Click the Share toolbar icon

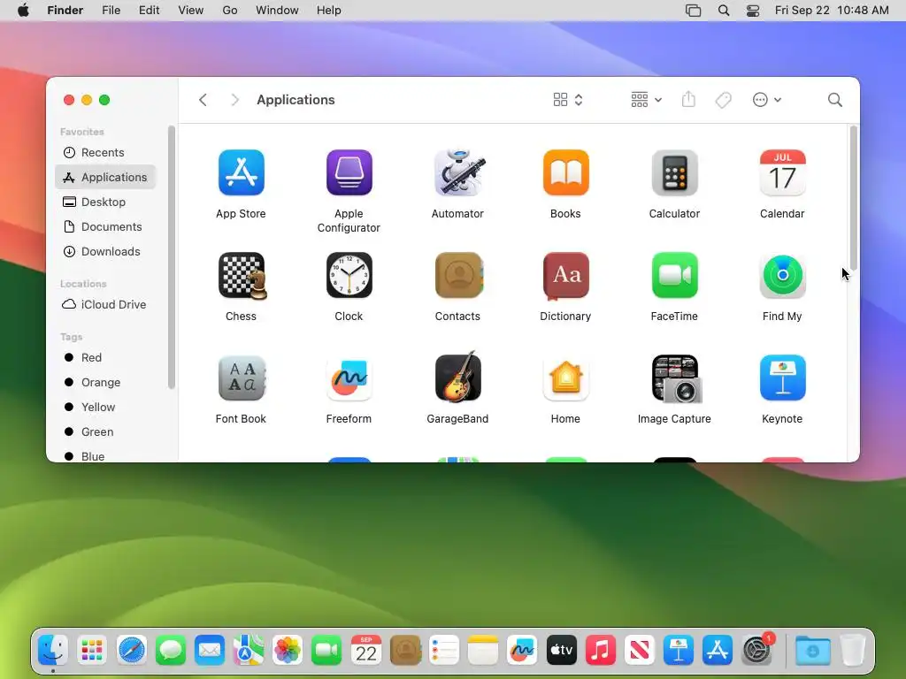(x=688, y=99)
